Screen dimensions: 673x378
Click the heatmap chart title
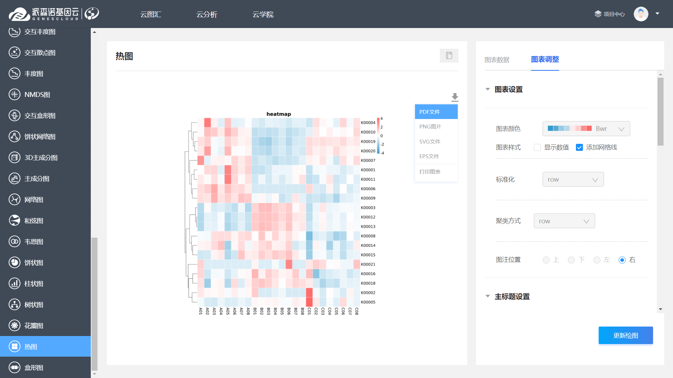[279, 114]
